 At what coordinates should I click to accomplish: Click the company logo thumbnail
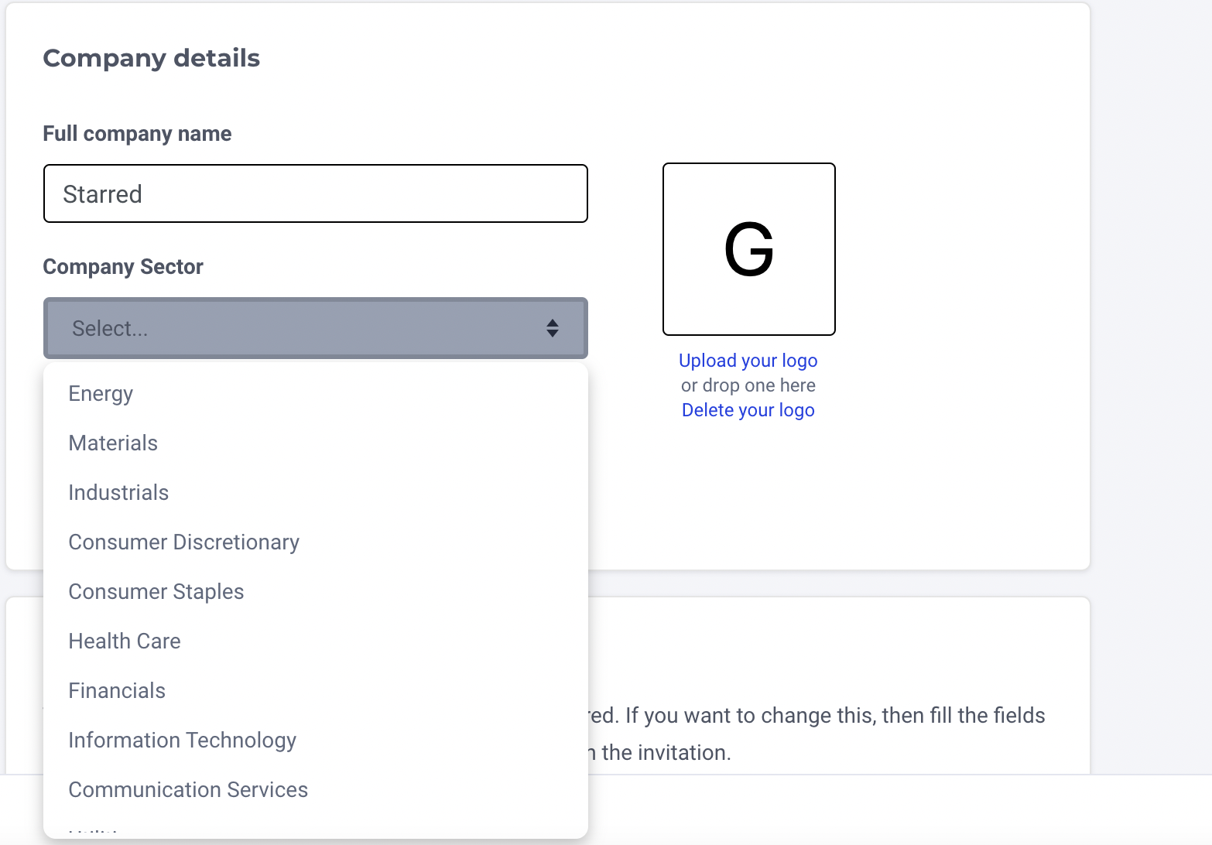click(749, 249)
